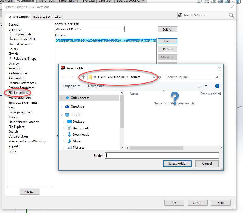243x213 pixels.
Task: Select OneDrive in navigation pane
Action: (x=77, y=106)
